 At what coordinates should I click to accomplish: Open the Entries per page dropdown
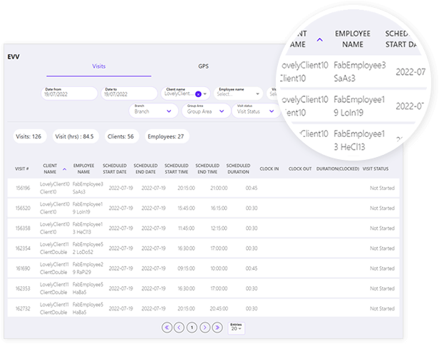click(x=236, y=328)
